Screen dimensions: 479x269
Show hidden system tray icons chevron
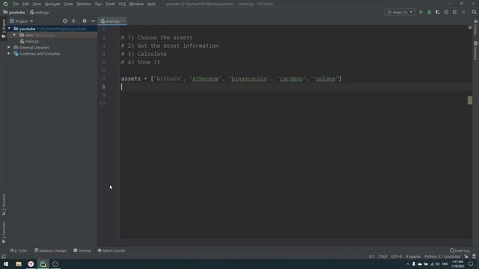[407, 264]
